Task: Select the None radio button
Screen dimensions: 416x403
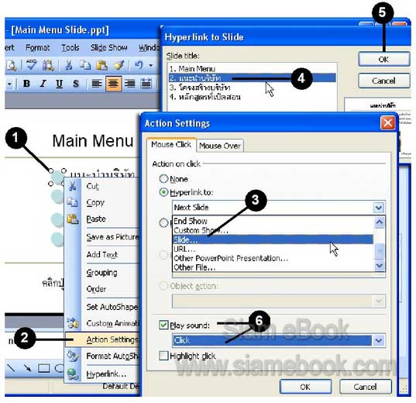Action: pyautogui.click(x=163, y=179)
